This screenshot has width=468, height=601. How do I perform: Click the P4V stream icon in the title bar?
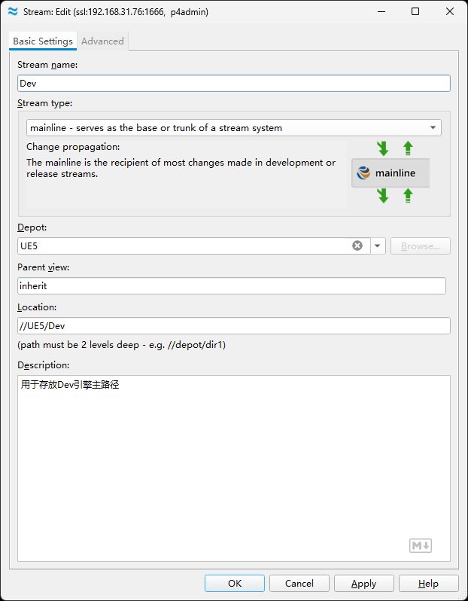coord(13,11)
